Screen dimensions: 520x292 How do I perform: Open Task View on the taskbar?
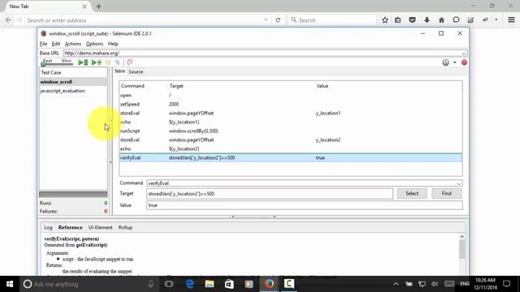coord(169,284)
